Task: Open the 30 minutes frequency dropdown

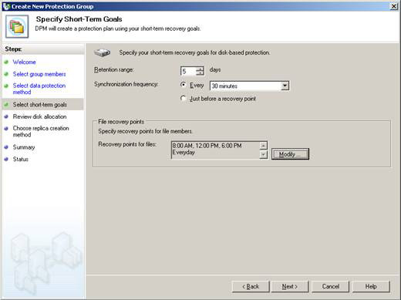Action: (x=285, y=86)
